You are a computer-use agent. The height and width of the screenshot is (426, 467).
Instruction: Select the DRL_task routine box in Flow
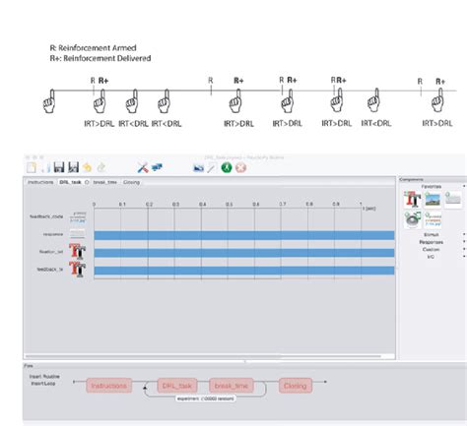[177, 386]
